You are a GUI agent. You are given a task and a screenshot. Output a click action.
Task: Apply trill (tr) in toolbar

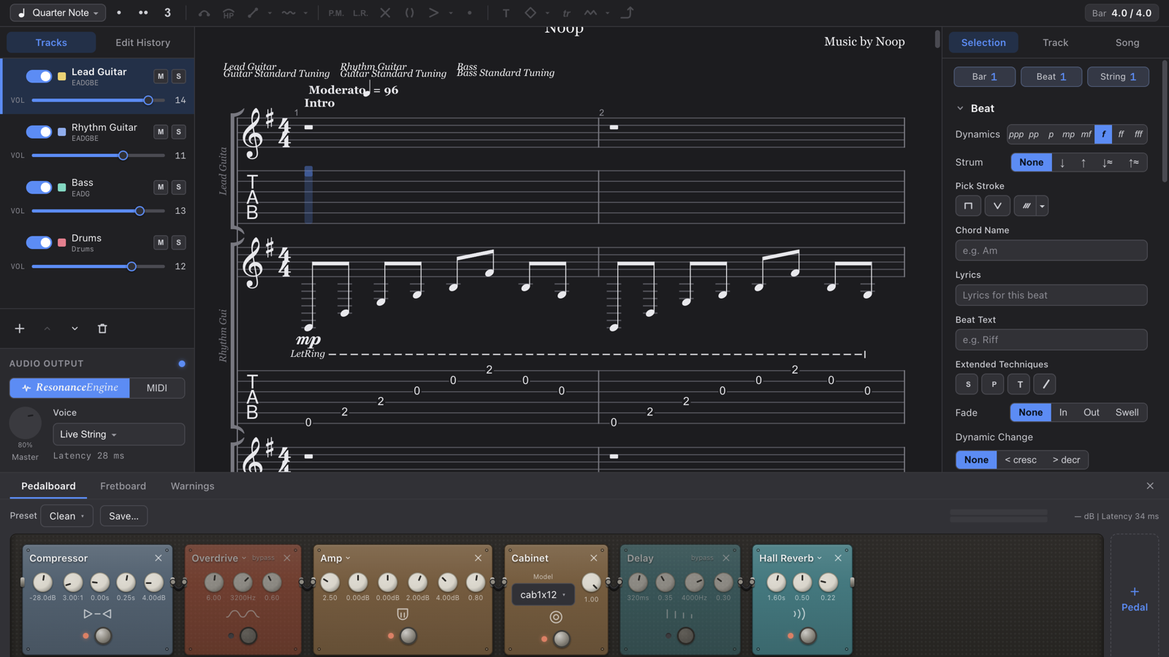click(566, 13)
